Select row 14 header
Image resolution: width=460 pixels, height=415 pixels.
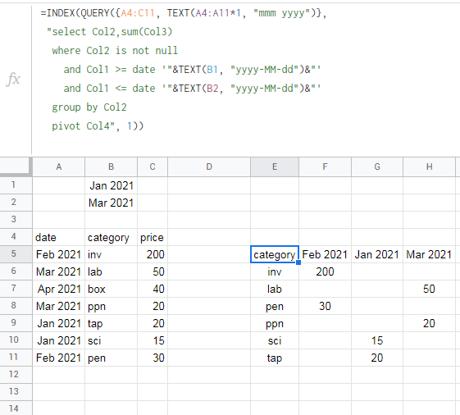coord(13,408)
